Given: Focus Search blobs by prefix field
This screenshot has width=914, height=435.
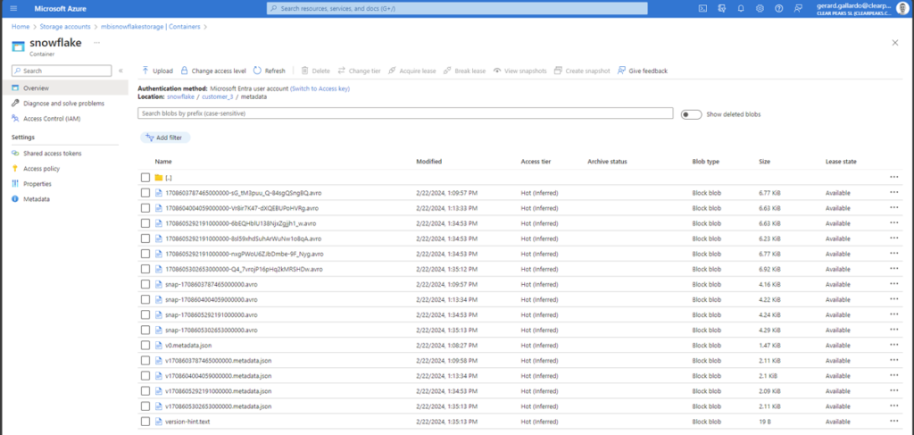Looking at the screenshot, I should pyautogui.click(x=405, y=113).
